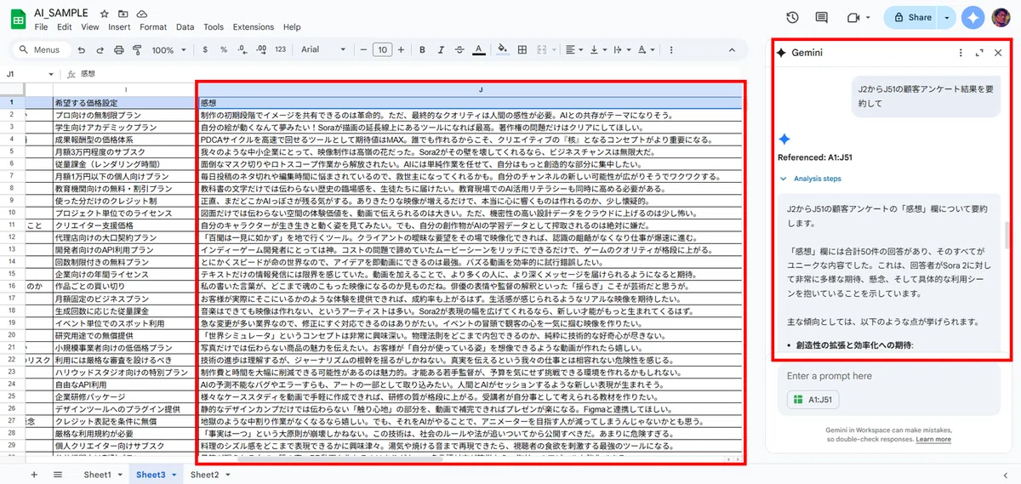
Task: Click the video meeting camera icon
Action: (x=853, y=17)
